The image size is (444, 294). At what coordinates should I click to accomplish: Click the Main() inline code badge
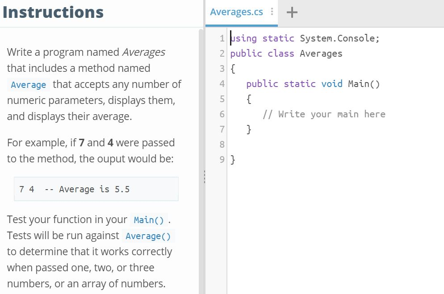click(x=149, y=219)
